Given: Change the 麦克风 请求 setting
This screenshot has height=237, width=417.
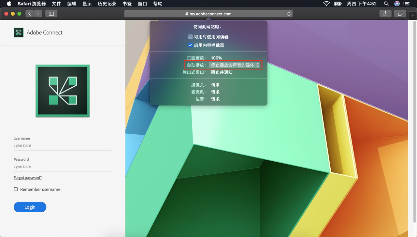Looking at the screenshot, I should [x=215, y=92].
